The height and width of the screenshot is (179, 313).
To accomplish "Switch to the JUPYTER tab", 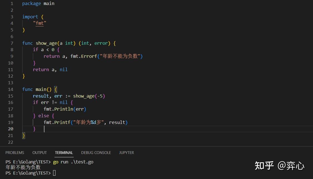I will pos(126,152).
